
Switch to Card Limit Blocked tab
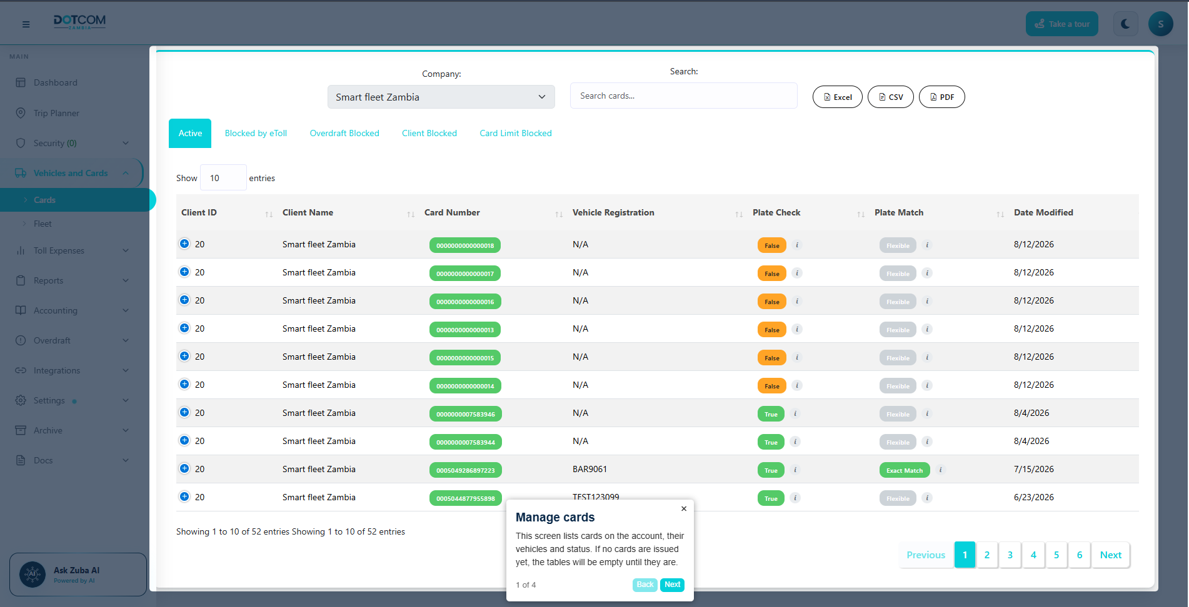516,133
